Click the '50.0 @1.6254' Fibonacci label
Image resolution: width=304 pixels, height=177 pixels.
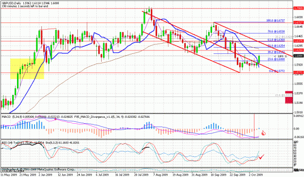(276, 46)
